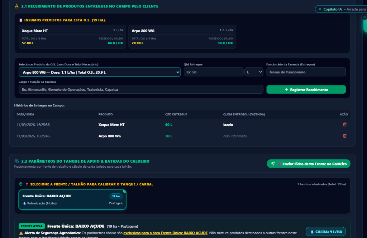
Task: Click the green status dot of Copiloto IA
Action: tap(320, 9)
